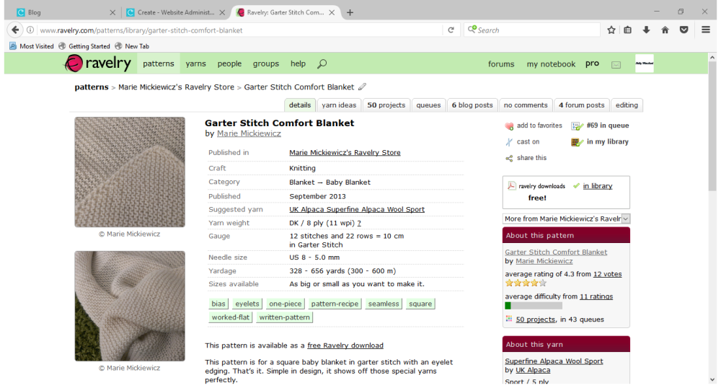721x388 pixels.
Task: Click the 11 ratings link
Action: coord(596,296)
